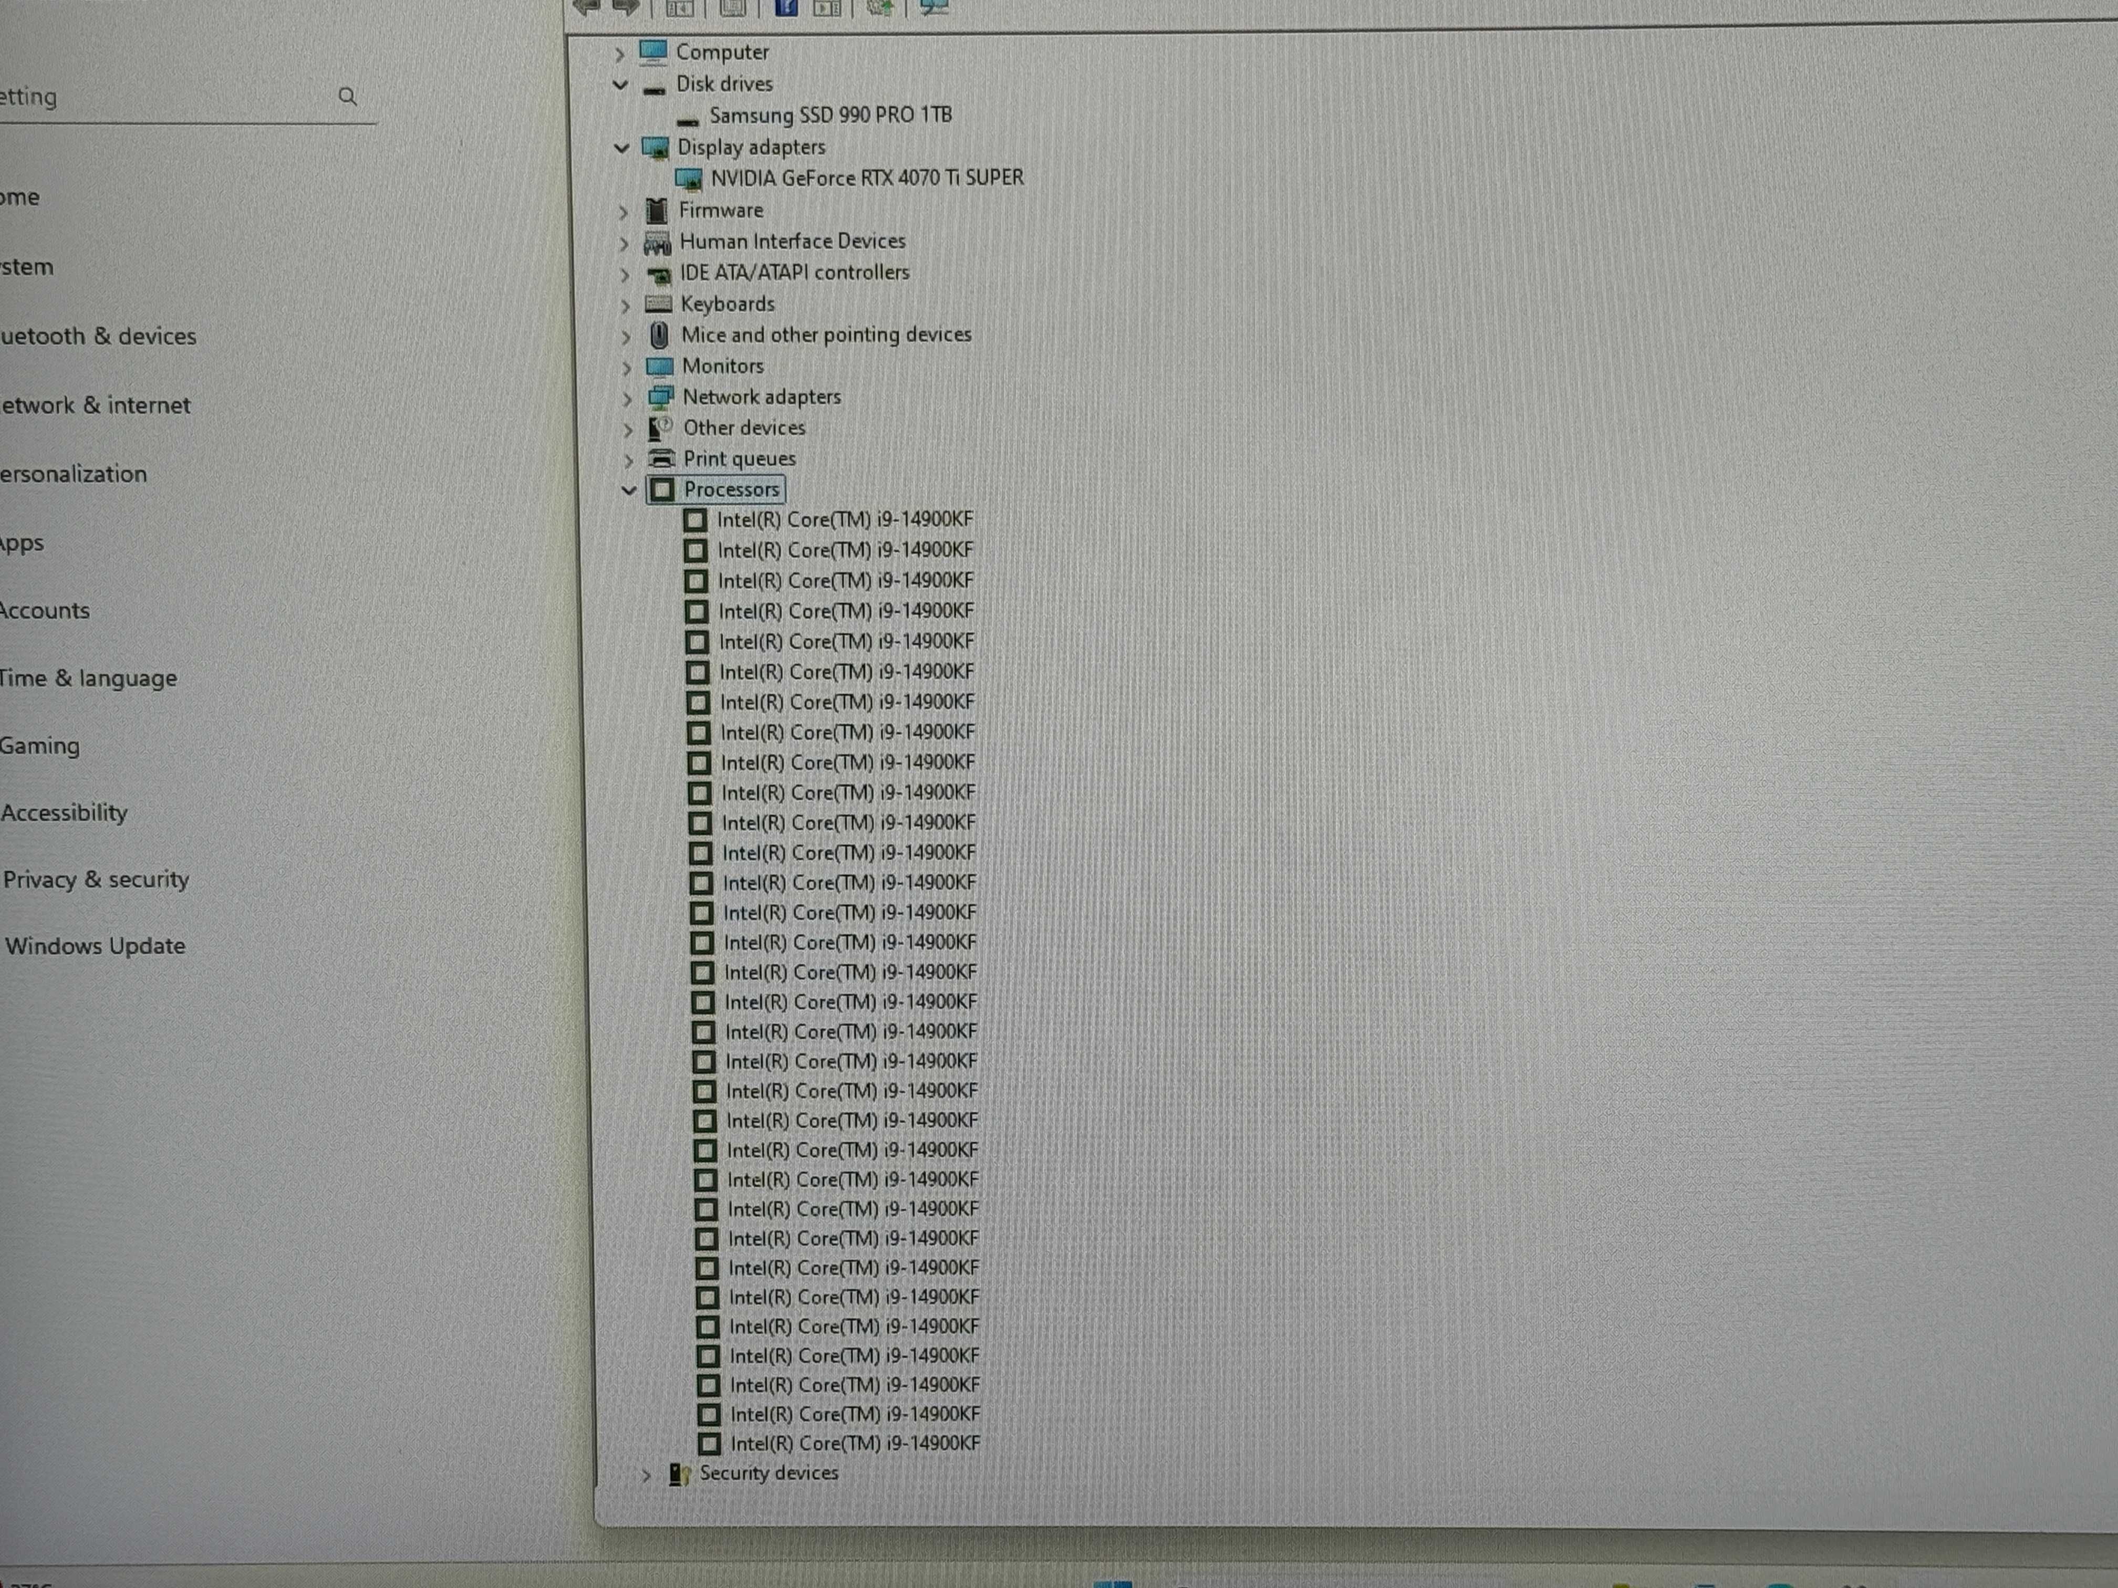Open Gaming in Settings sidebar
Viewport: 2118px width, 1588px height.
pos(39,746)
